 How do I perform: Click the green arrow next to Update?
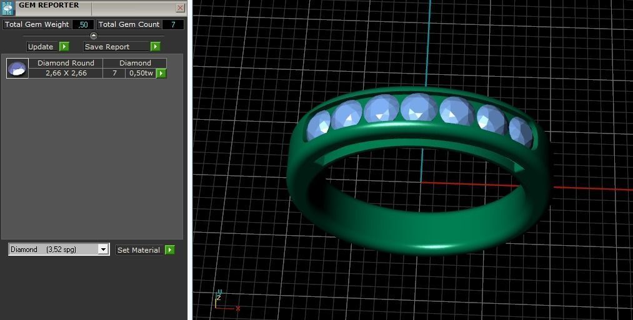coord(64,47)
